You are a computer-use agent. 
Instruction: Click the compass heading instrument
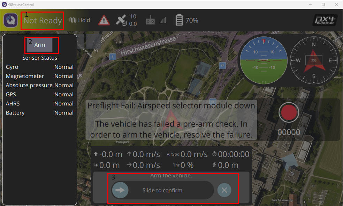coord(314,60)
